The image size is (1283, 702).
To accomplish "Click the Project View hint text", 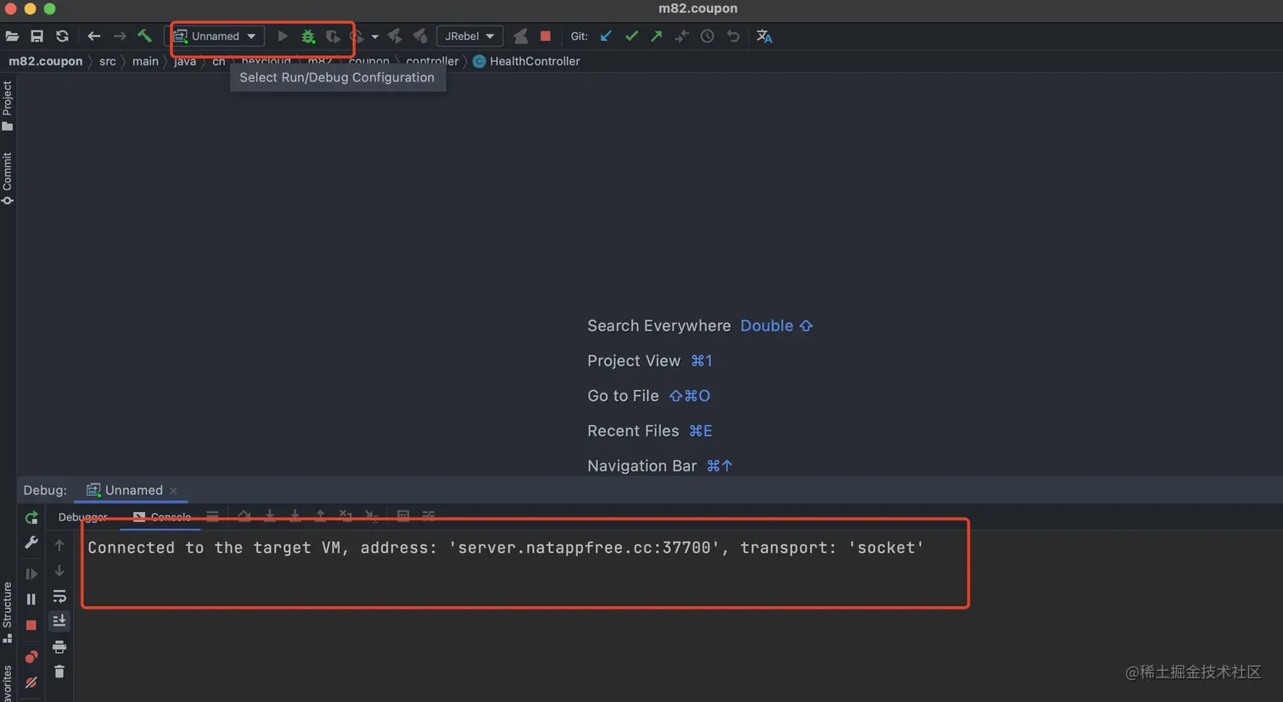I will click(x=634, y=360).
